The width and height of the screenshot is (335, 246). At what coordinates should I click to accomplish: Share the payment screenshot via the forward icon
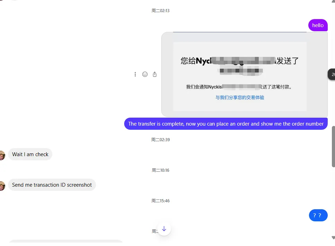tap(155, 74)
